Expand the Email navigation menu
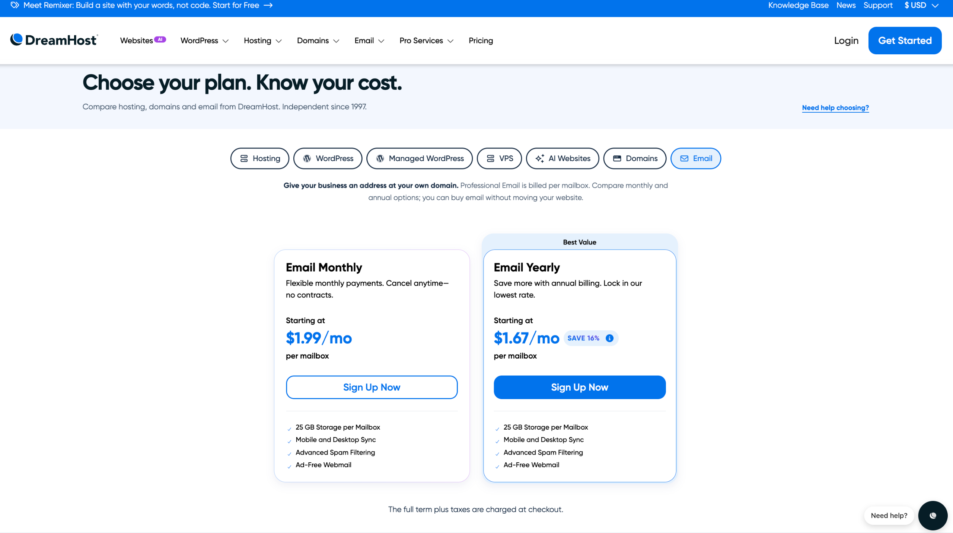The height and width of the screenshot is (533, 953). [x=369, y=41]
